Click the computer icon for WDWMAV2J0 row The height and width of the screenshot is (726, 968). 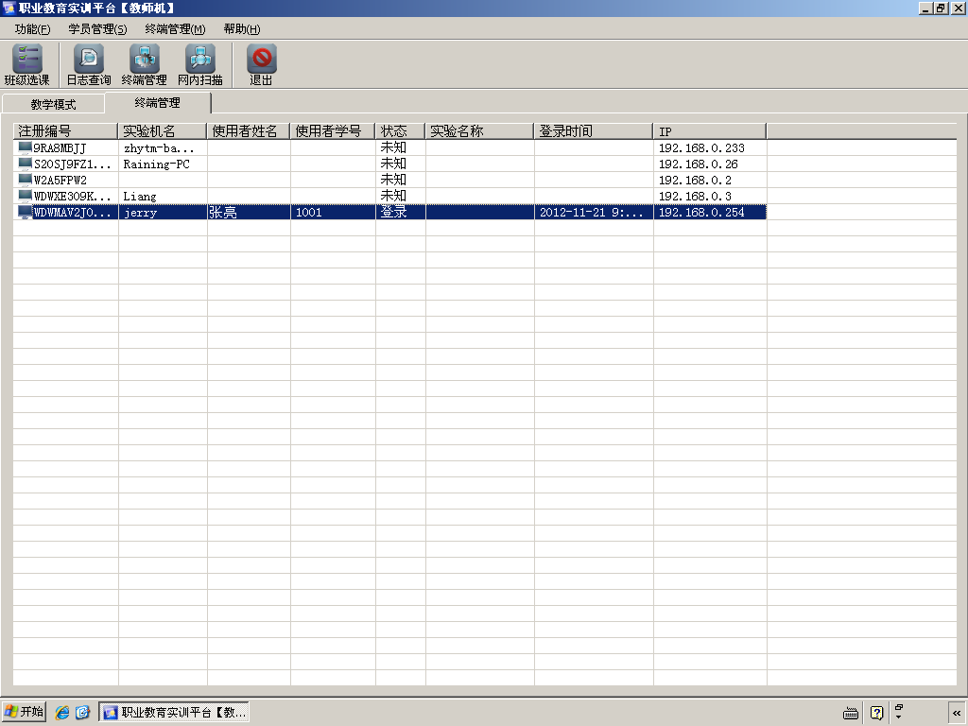(26, 212)
